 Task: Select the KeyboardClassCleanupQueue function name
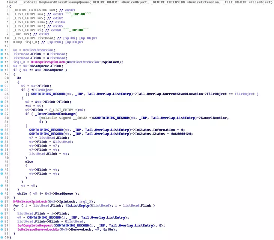(64, 2)
